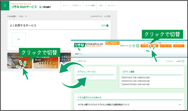Click the りそな銀行 logo in header
Image resolution: width=188 pixels, height=111 pixels.
45,7
